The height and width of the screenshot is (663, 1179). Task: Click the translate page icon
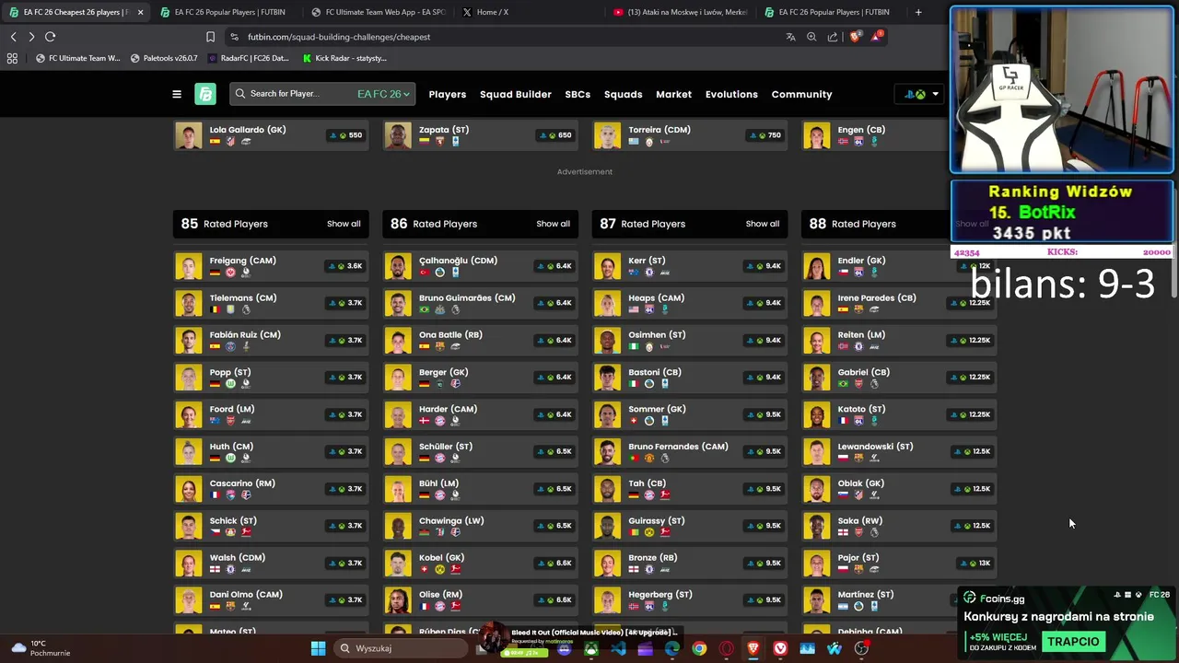tap(790, 37)
